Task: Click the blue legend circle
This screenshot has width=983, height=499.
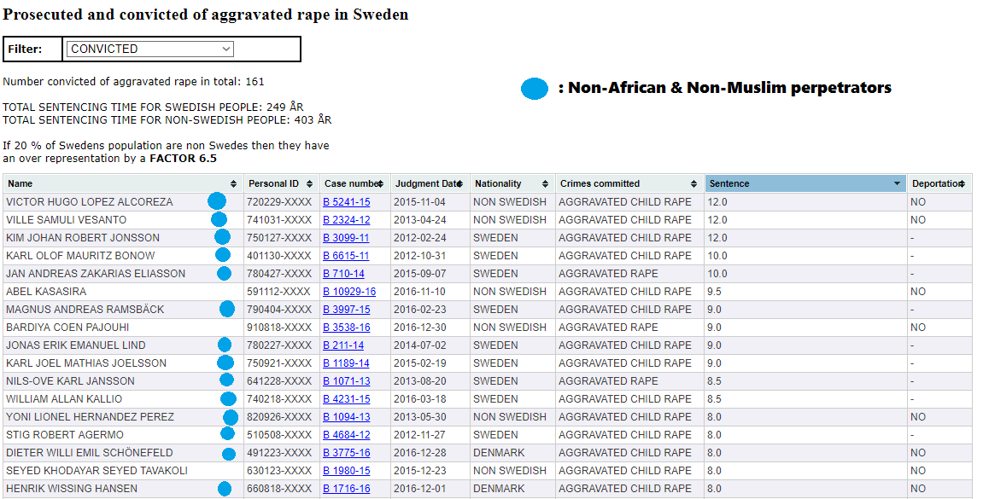Action: pyautogui.click(x=535, y=89)
